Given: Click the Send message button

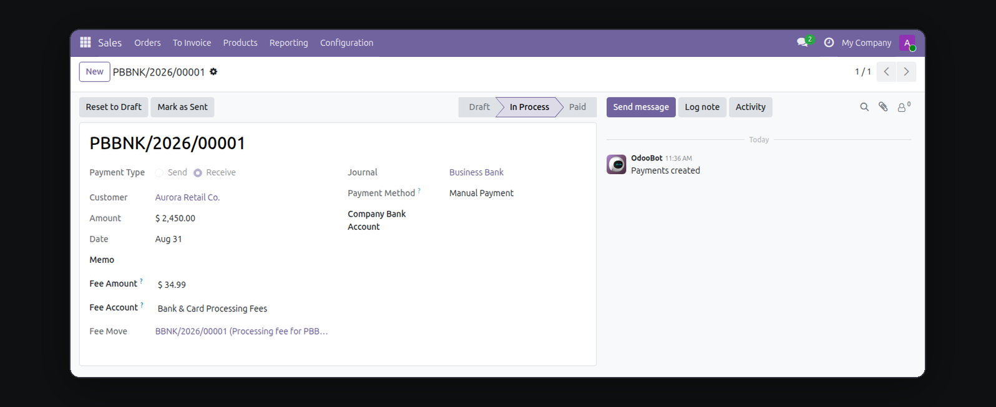Looking at the screenshot, I should [x=641, y=107].
